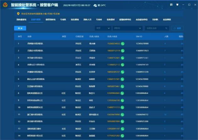Click SIM ID 13600931378 in row 5

coord(142,72)
